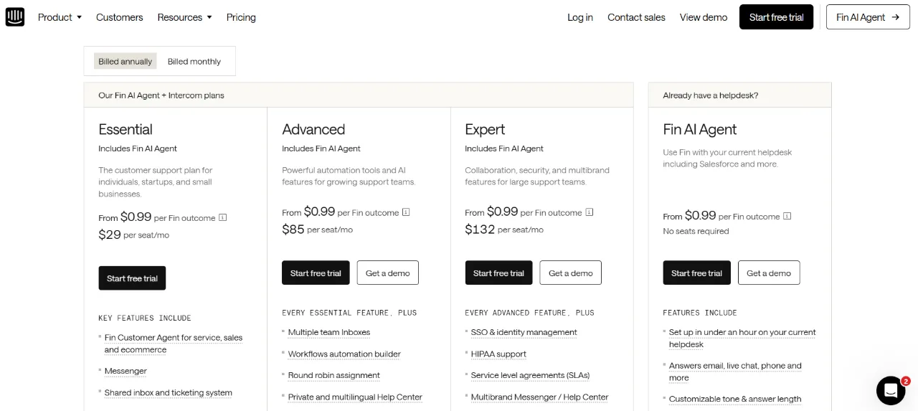Image resolution: width=918 pixels, height=411 pixels.
Task: Click the Expert plan heading
Action: (x=485, y=129)
